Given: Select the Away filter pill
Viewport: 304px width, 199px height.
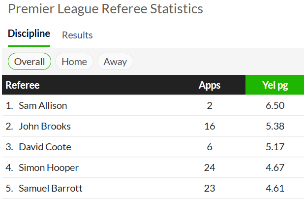Looking at the screenshot, I should point(115,62).
